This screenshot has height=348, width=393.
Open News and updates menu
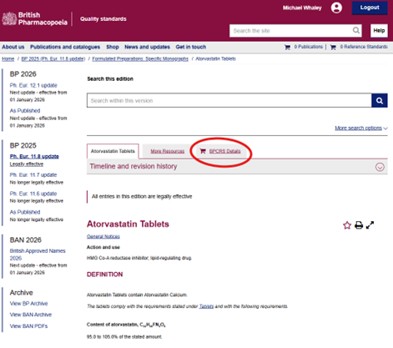click(147, 47)
